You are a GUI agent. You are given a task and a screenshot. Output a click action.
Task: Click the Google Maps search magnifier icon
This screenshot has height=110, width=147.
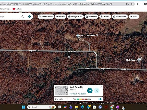(x=23, y=17)
